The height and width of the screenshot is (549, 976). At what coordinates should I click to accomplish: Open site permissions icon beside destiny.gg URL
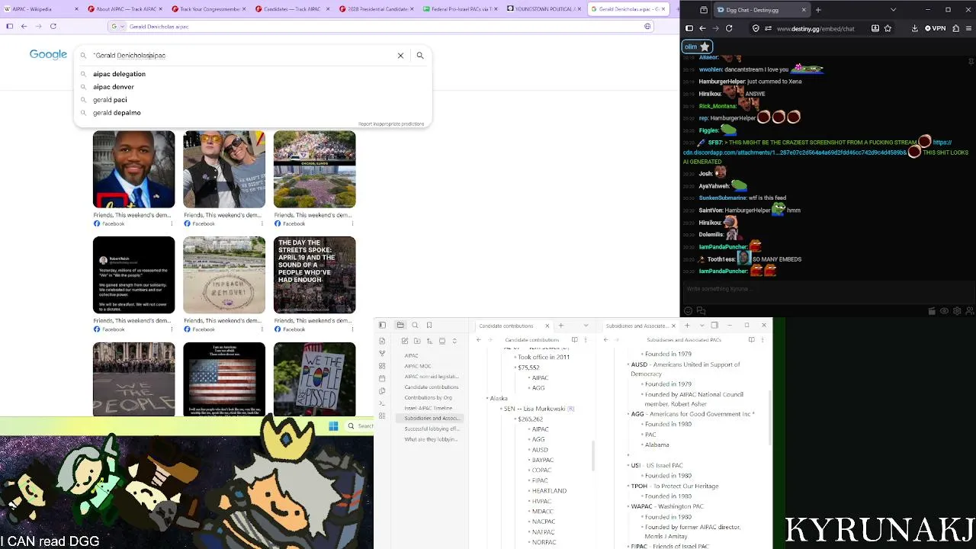769,28
